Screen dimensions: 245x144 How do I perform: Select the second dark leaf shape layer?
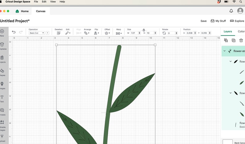tap(242, 114)
